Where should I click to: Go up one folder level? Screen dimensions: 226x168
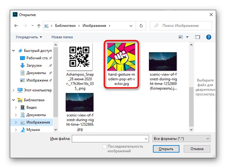[39, 26]
